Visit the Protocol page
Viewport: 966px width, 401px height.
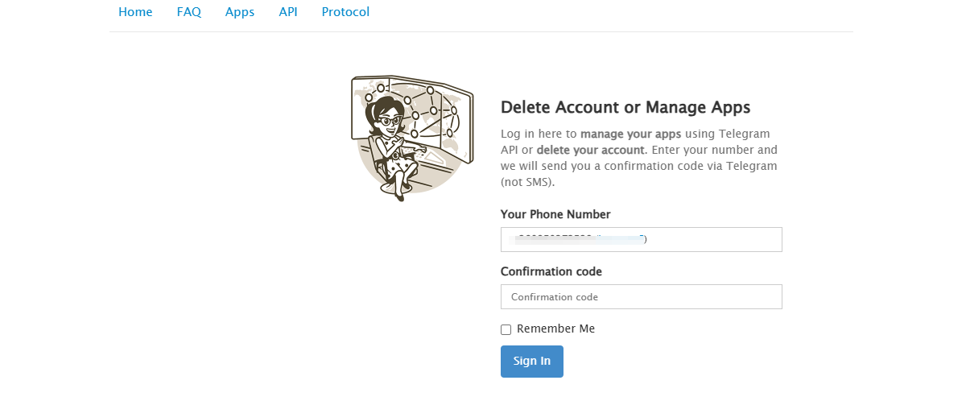tap(345, 12)
